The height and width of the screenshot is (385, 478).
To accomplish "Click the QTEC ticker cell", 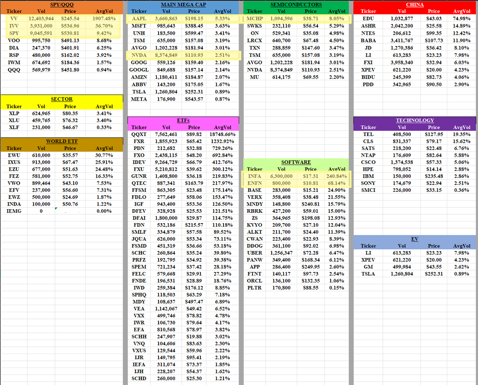I will [x=139, y=183].
